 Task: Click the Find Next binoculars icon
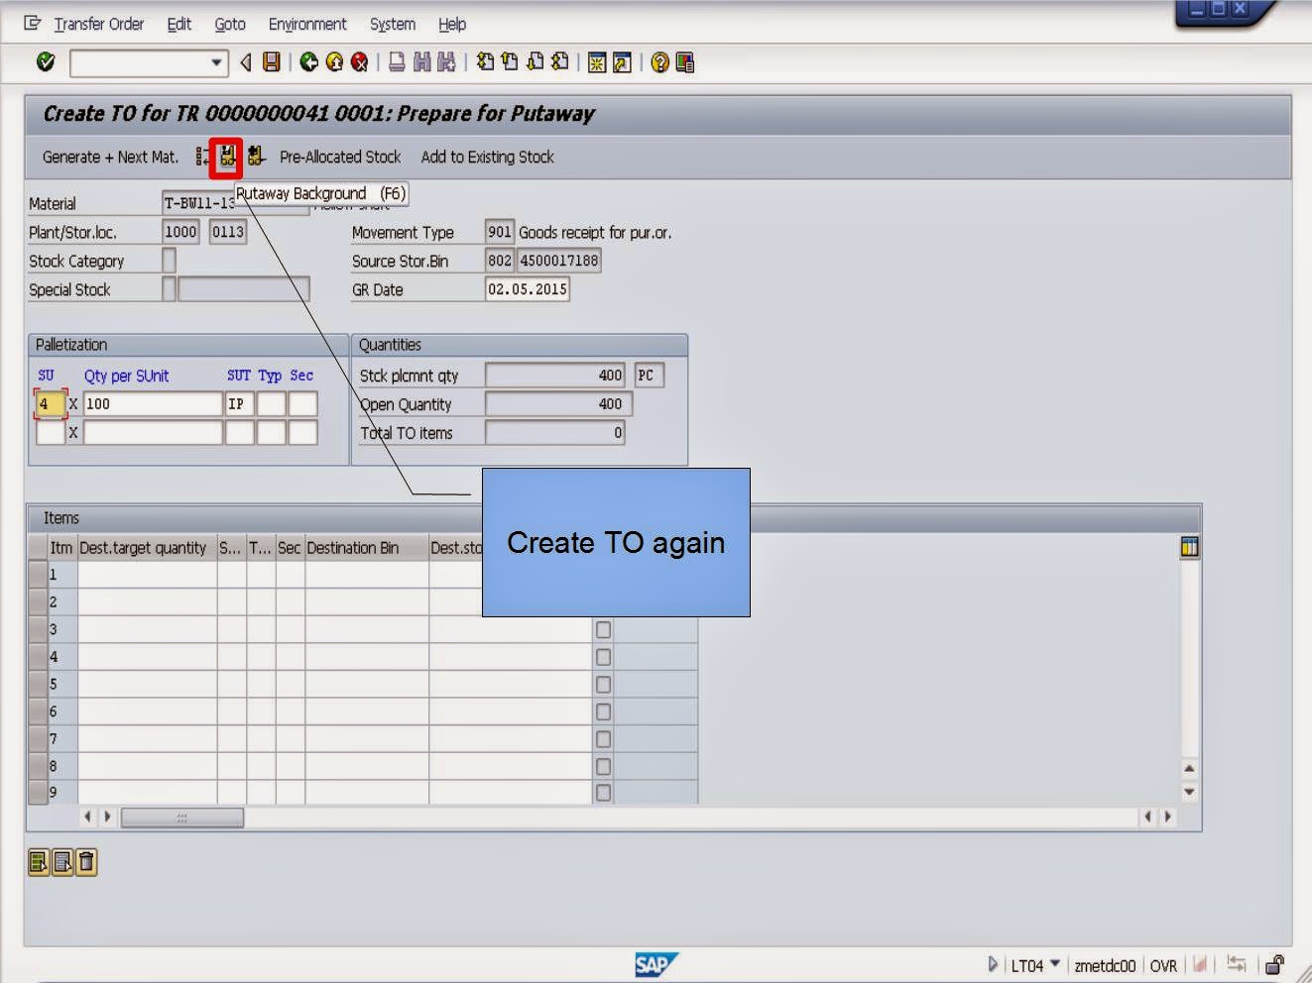coord(446,62)
